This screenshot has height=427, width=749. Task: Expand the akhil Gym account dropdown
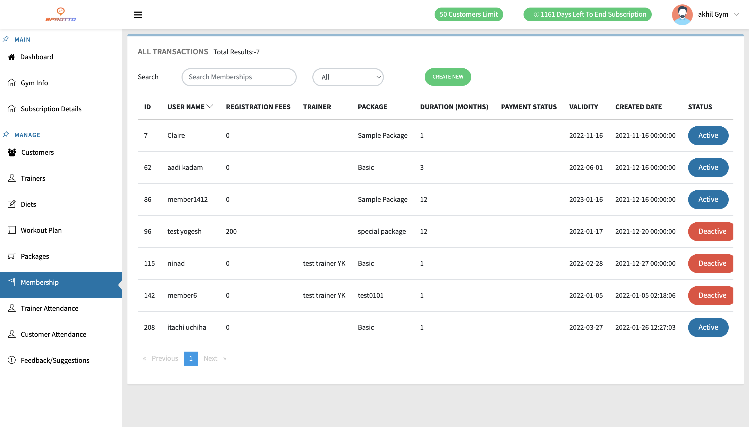coord(736,14)
